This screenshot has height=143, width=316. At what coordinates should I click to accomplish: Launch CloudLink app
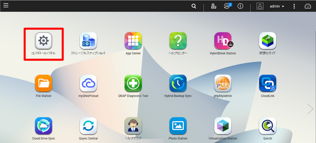point(268,83)
